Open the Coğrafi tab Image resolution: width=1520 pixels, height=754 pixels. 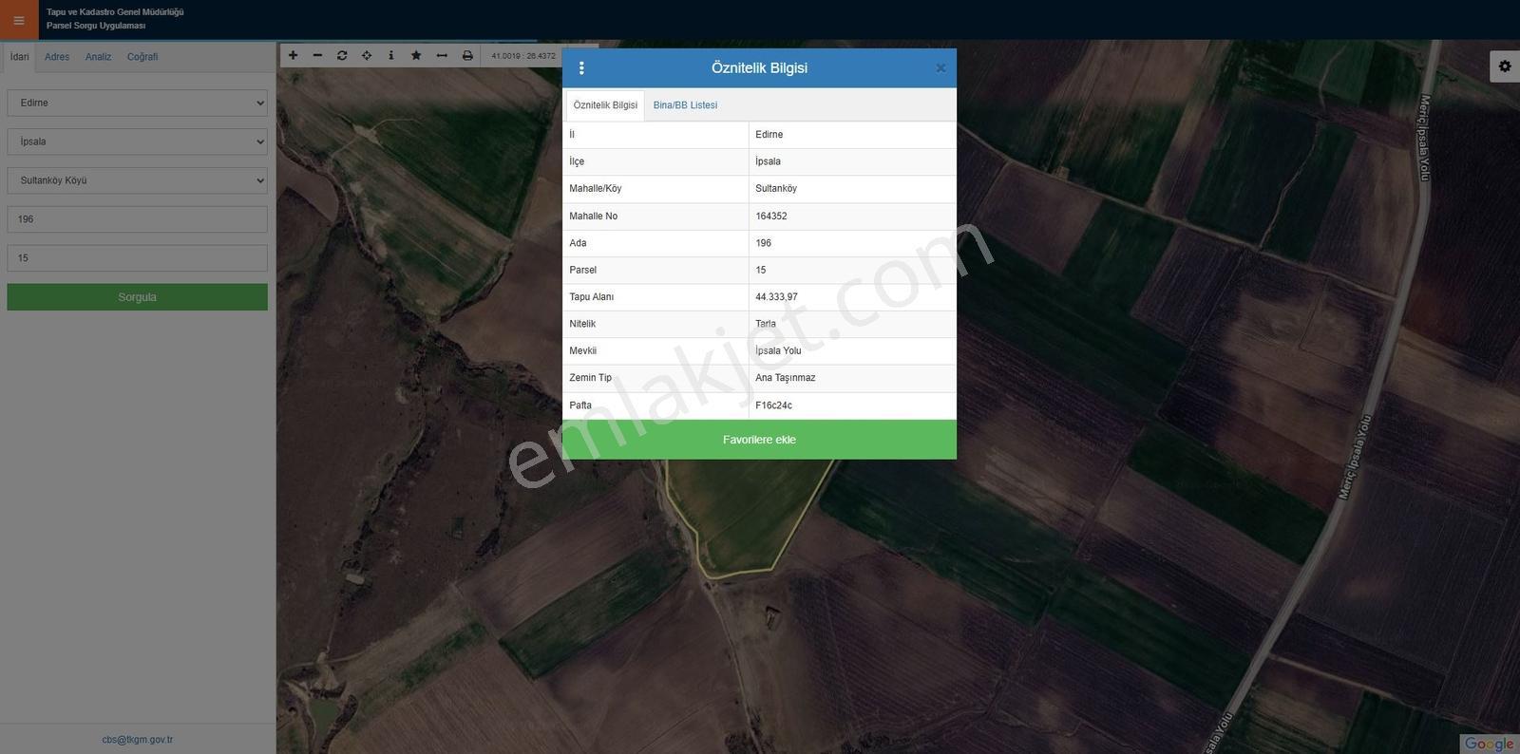tap(142, 57)
